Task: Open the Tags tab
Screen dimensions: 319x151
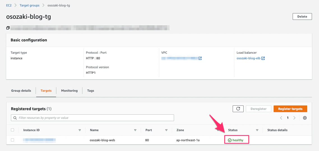Action: [91, 91]
